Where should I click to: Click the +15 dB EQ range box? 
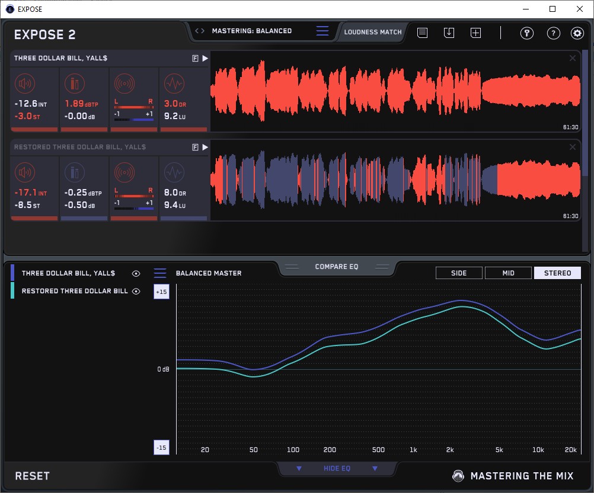pyautogui.click(x=161, y=292)
